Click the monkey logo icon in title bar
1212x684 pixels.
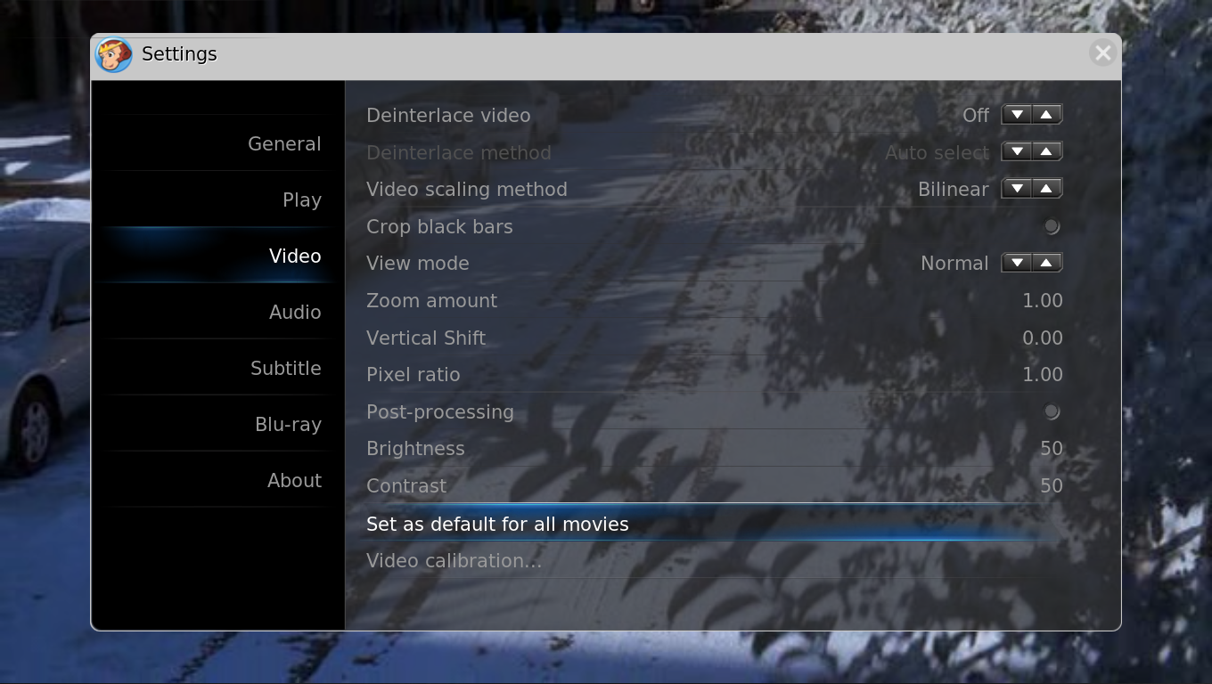113,55
